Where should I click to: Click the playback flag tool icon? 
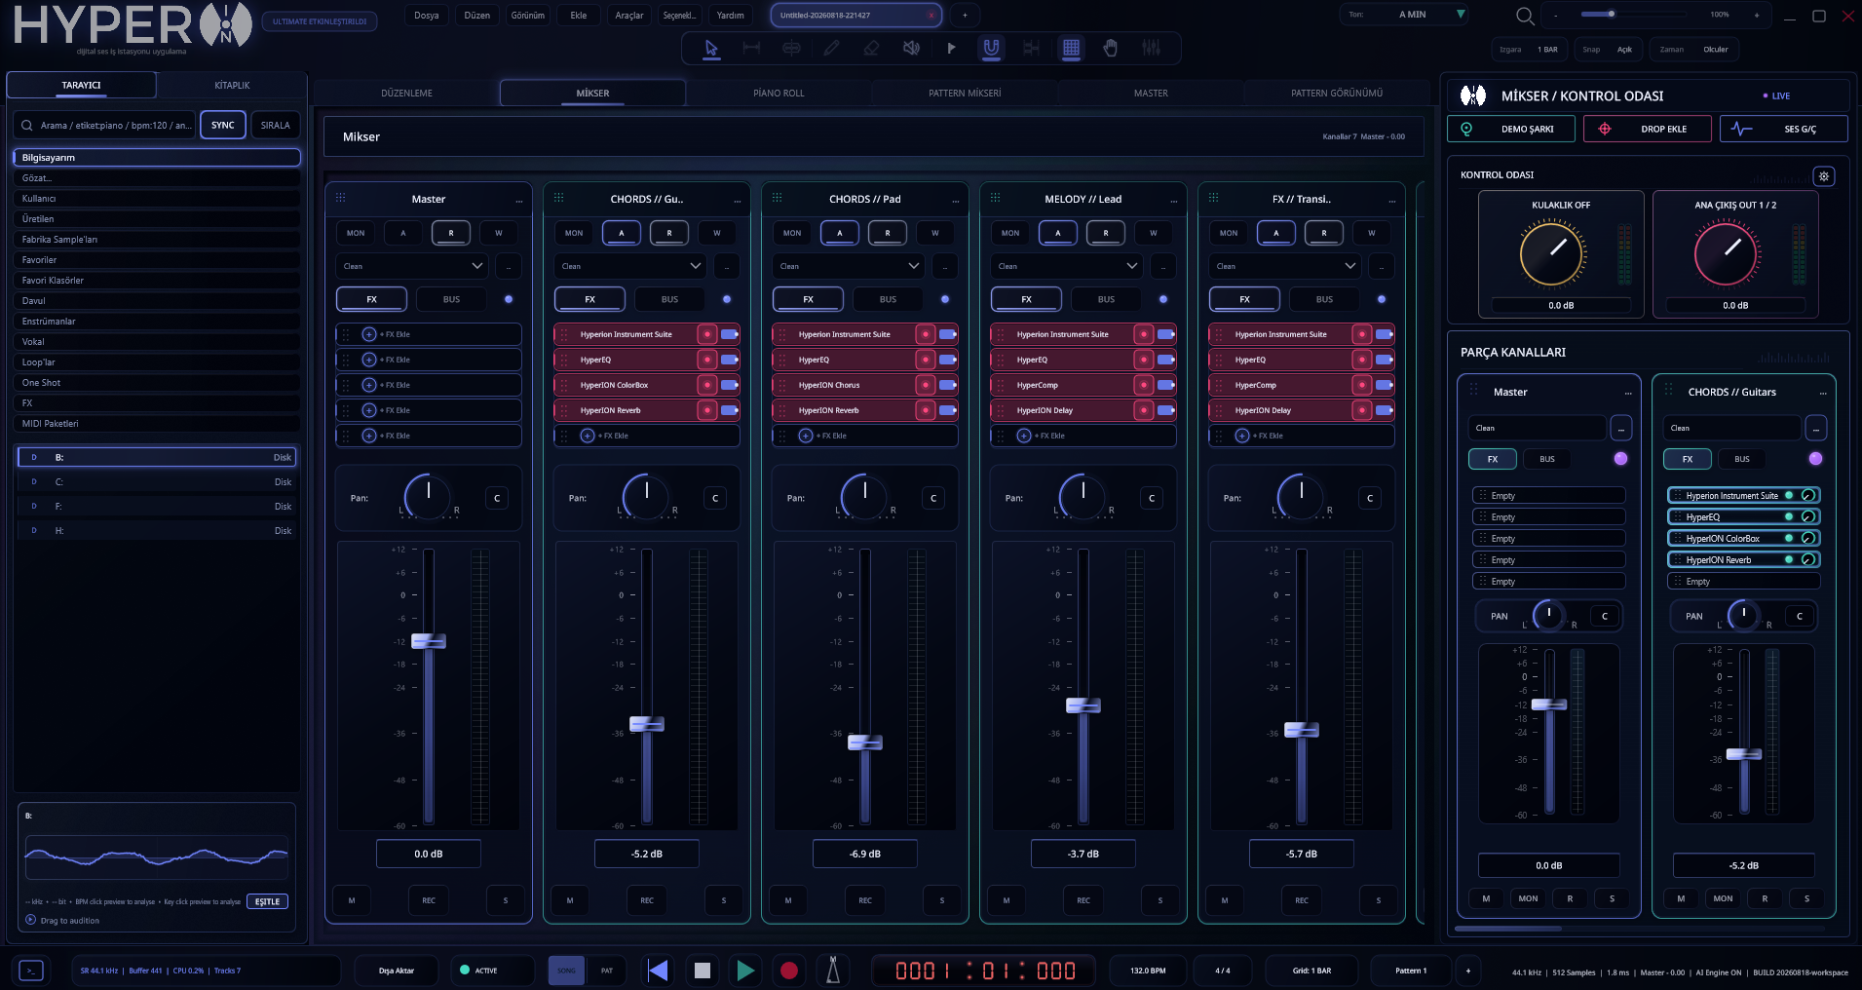tap(951, 48)
